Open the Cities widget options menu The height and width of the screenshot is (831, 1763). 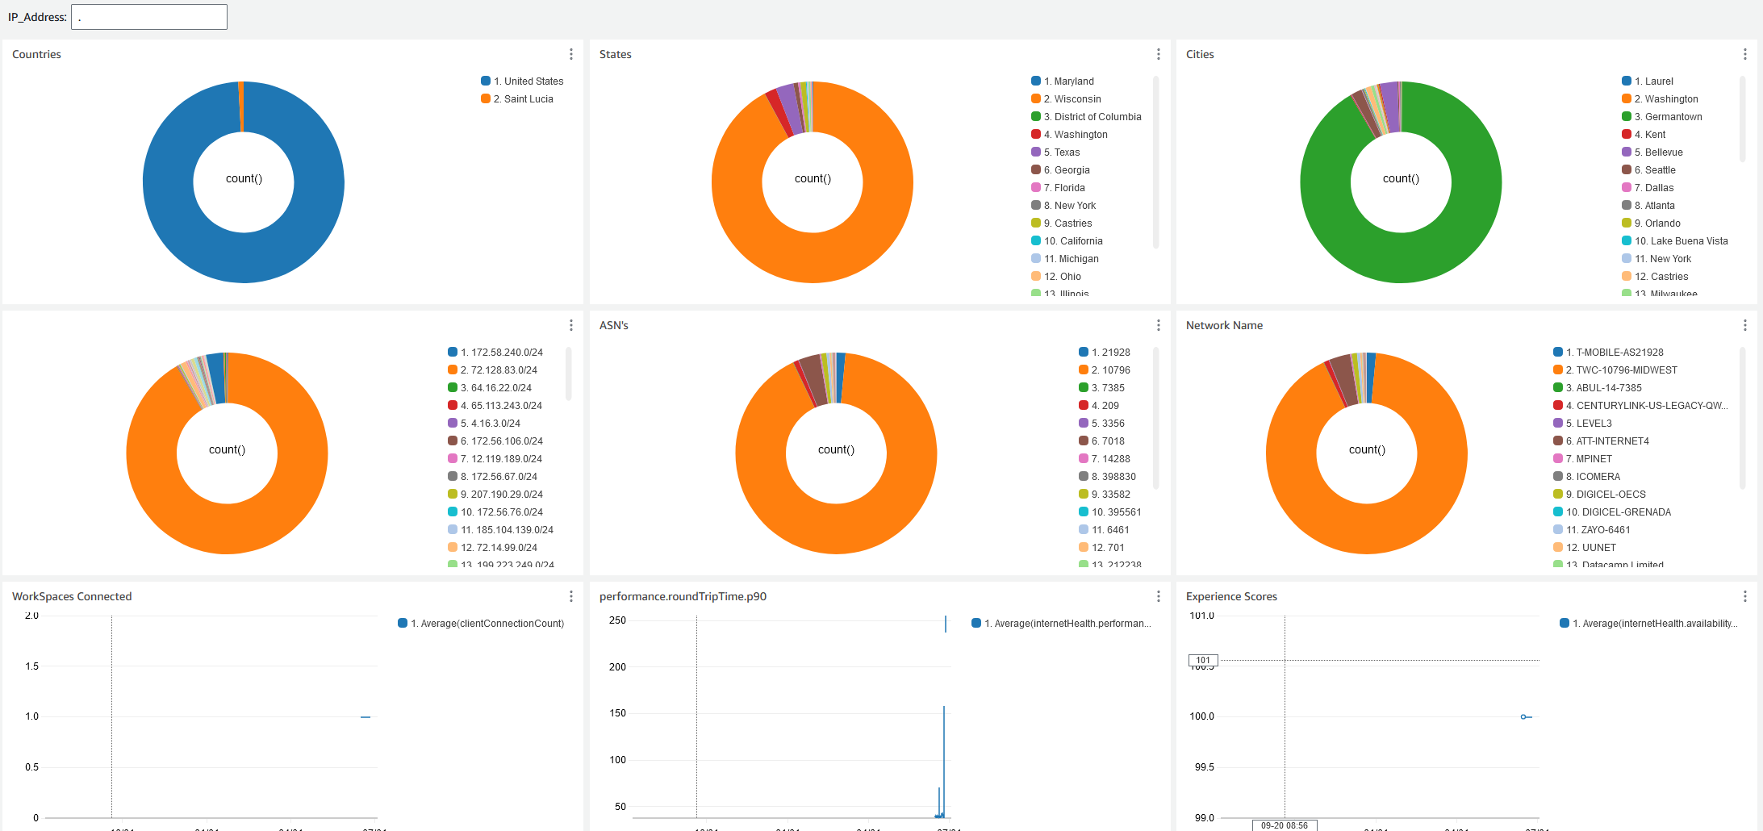[1745, 54]
